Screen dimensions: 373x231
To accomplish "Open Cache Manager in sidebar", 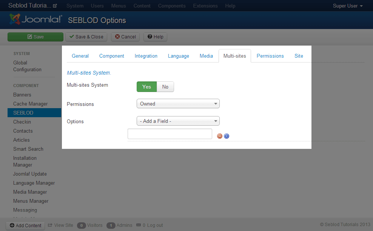I will tap(31, 104).
